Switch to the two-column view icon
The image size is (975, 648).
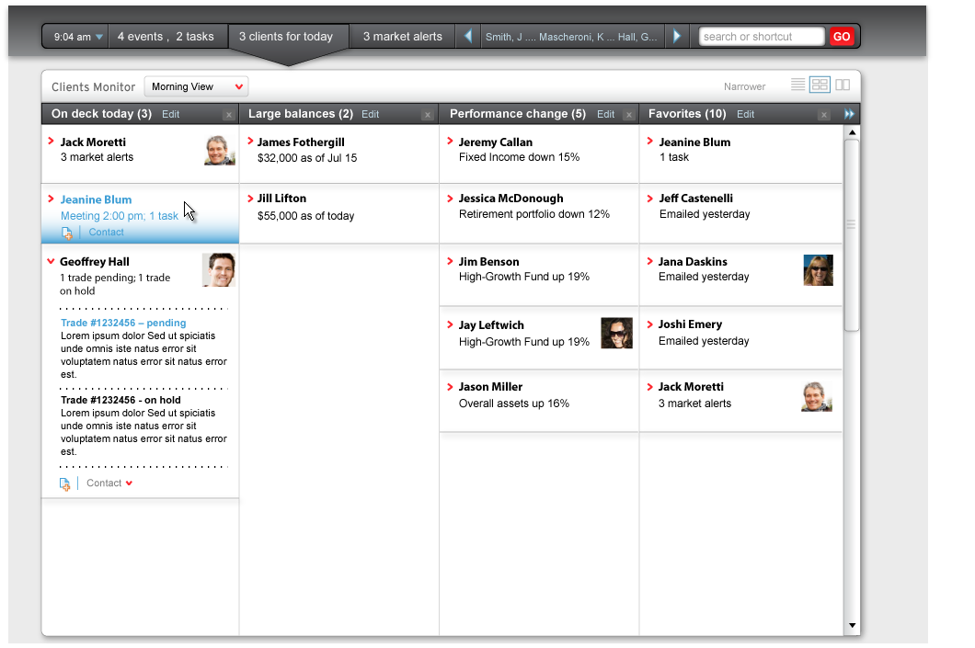point(843,85)
